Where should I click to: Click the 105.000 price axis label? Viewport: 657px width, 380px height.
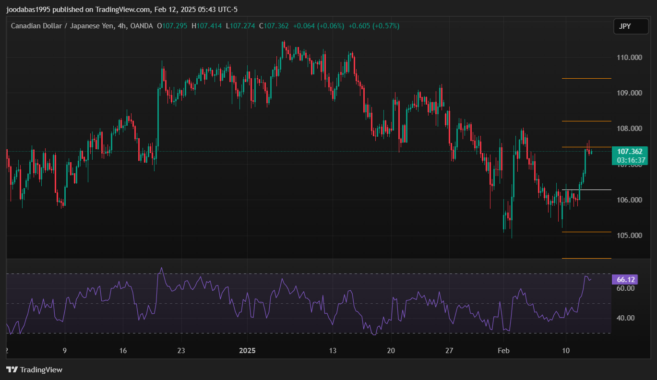629,236
